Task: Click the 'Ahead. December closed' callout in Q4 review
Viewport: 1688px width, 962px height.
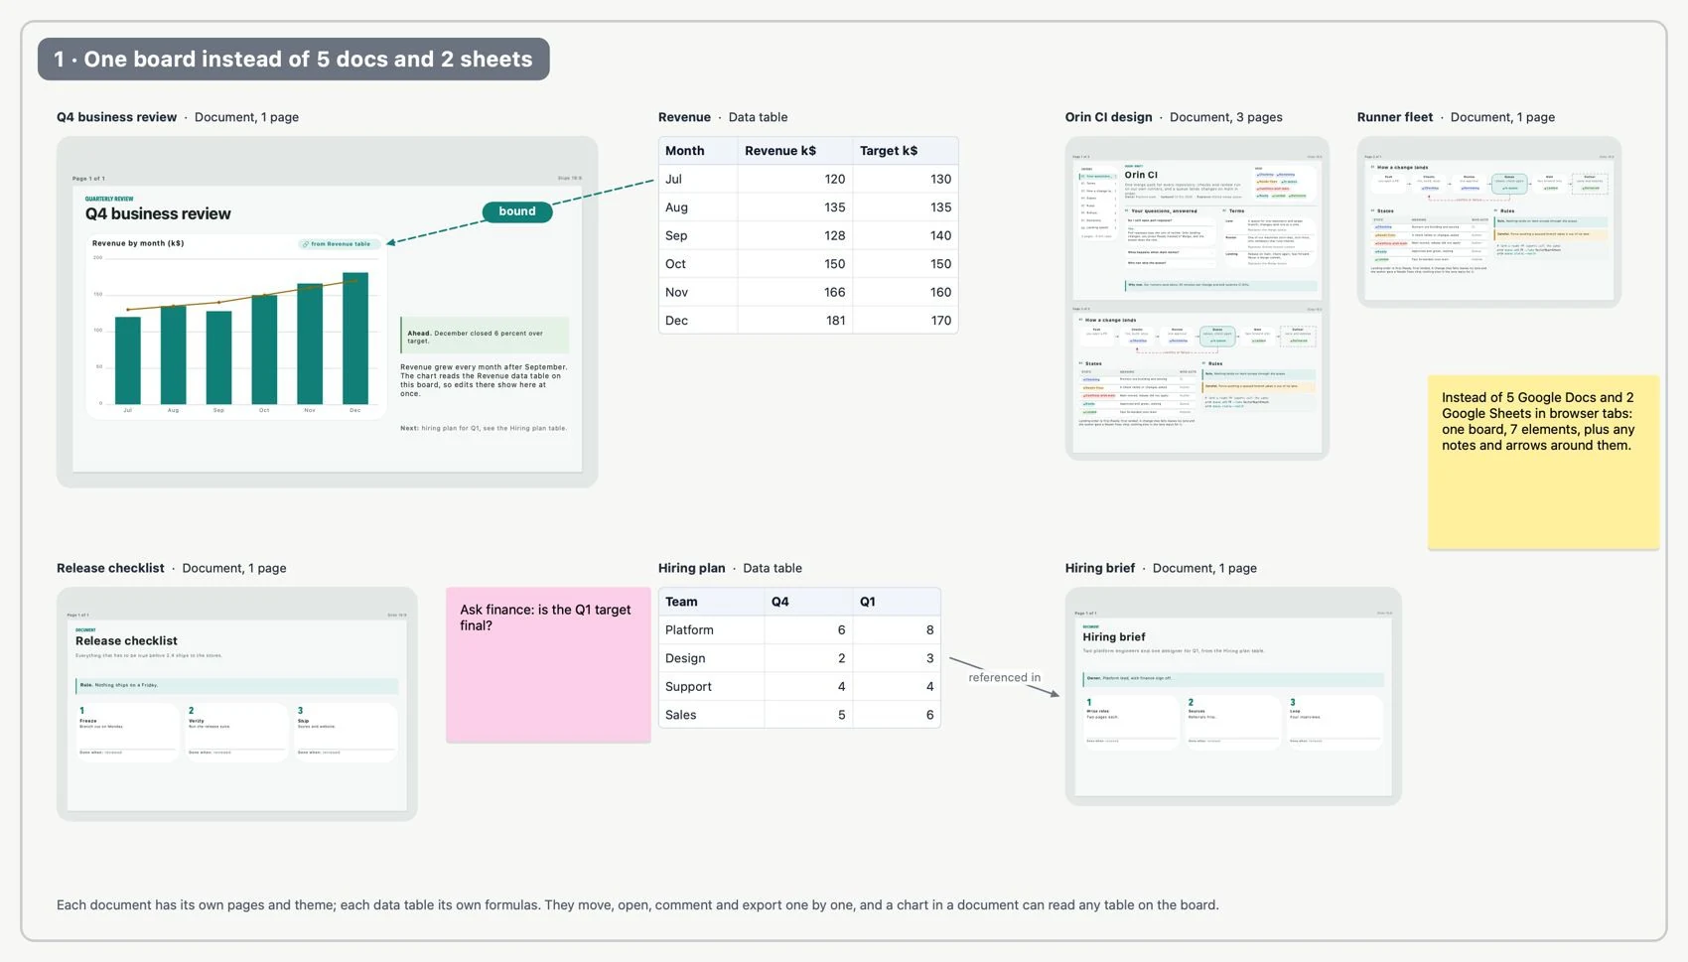Action: pyautogui.click(x=485, y=336)
